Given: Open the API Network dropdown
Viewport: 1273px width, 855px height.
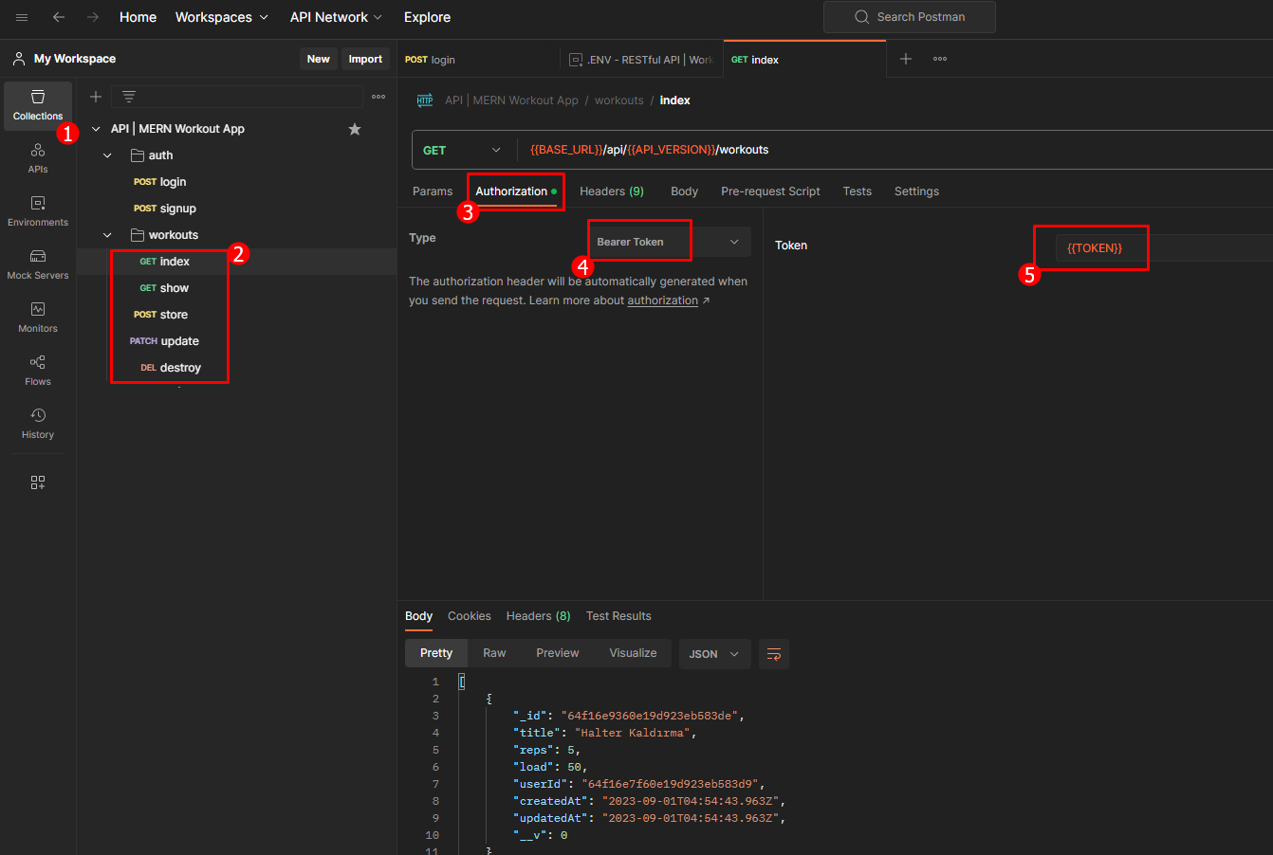Looking at the screenshot, I should coord(337,17).
